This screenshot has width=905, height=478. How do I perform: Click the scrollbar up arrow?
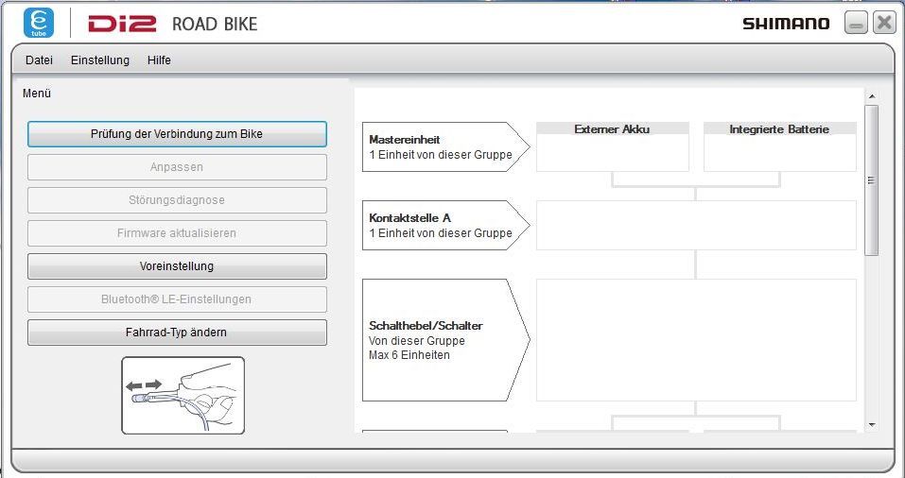click(x=872, y=96)
